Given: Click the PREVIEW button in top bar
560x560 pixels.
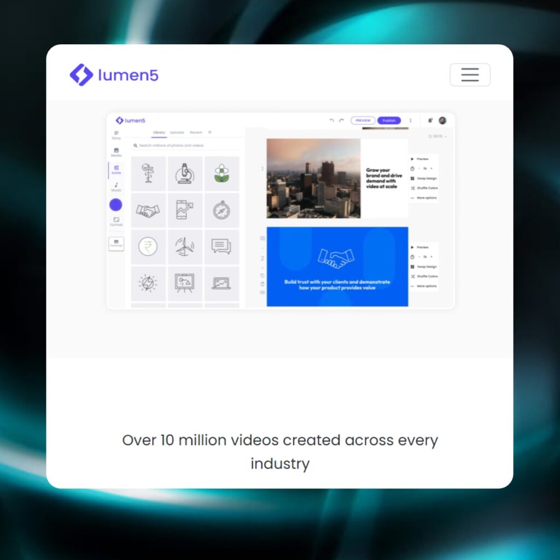Looking at the screenshot, I should pos(363,120).
